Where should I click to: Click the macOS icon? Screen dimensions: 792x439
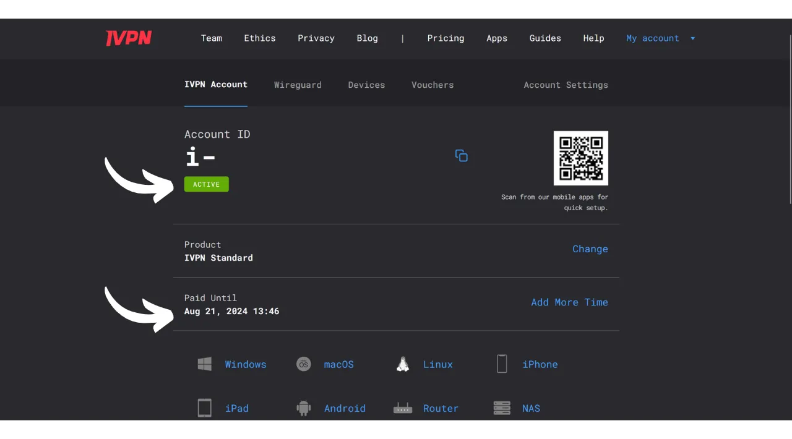click(x=303, y=364)
